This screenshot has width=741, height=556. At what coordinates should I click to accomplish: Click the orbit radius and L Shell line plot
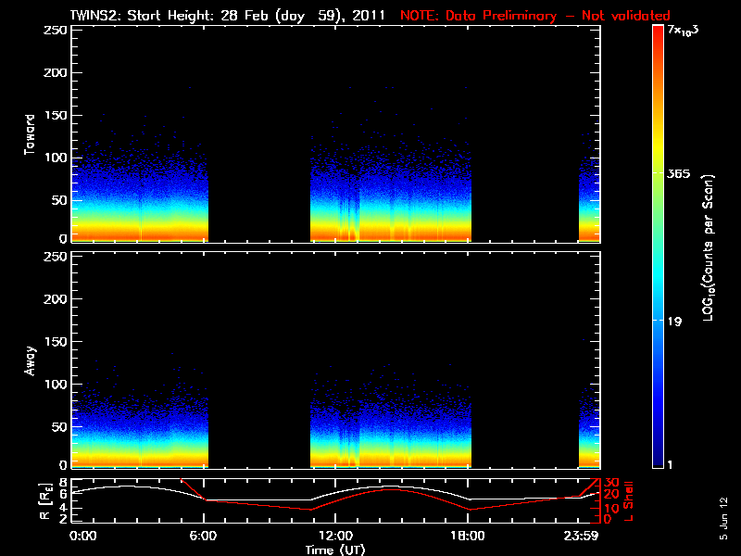(335, 500)
